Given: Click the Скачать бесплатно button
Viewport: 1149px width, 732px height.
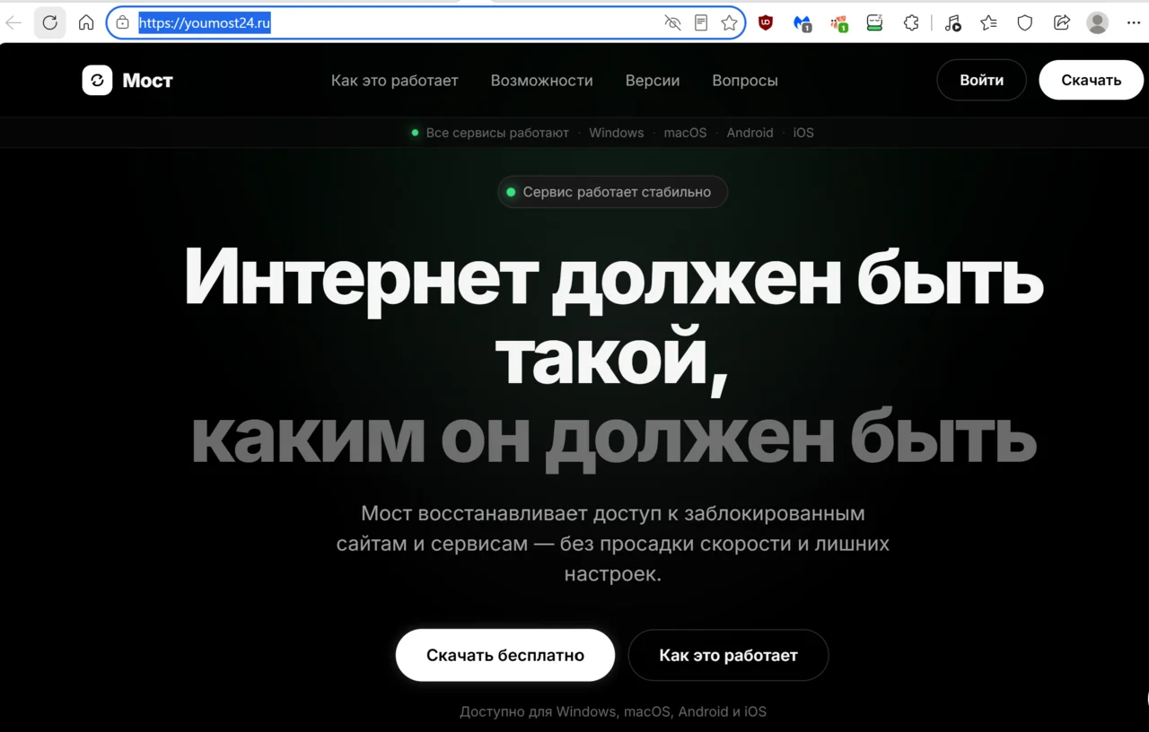Looking at the screenshot, I should (505, 655).
